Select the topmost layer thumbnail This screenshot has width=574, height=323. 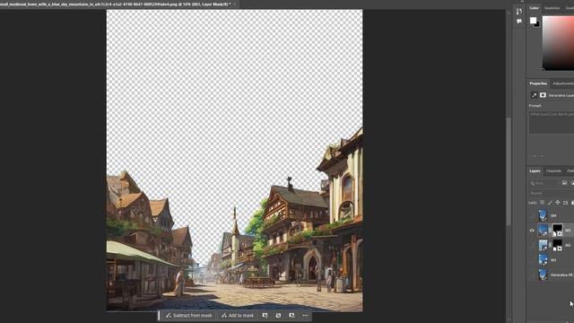tap(543, 215)
